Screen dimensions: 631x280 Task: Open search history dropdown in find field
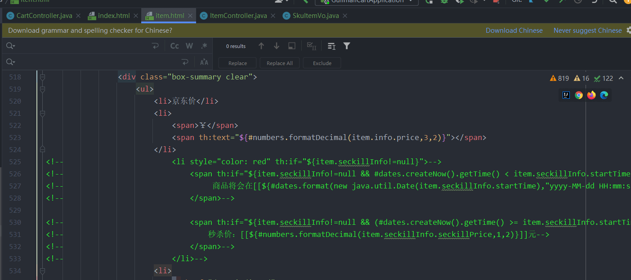[11, 46]
